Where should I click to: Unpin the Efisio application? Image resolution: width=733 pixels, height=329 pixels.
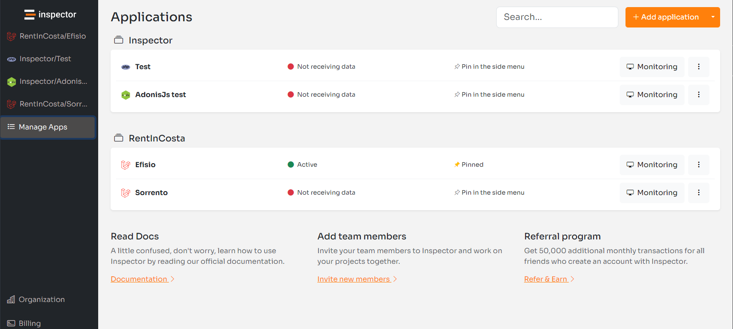click(x=469, y=164)
